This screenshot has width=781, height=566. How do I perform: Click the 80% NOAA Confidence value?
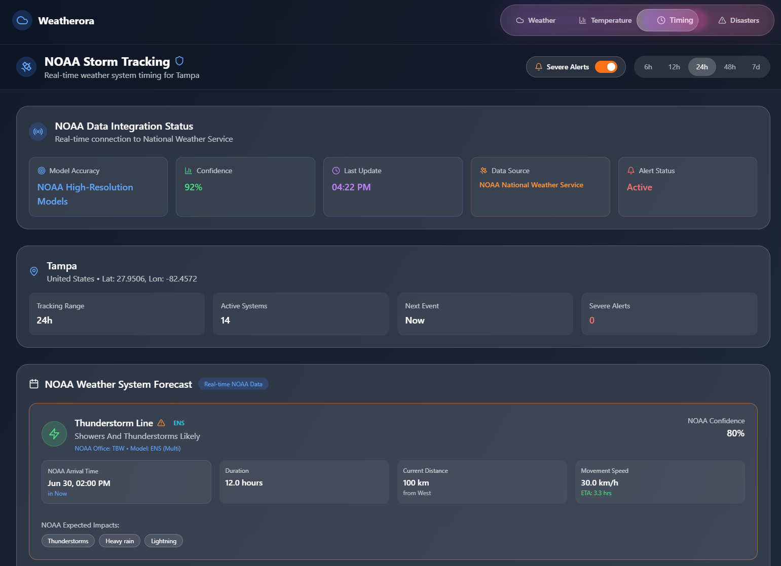click(x=735, y=433)
